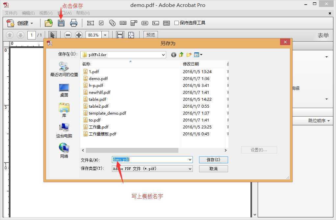Click the file list horizontal scrollbar

[132, 150]
